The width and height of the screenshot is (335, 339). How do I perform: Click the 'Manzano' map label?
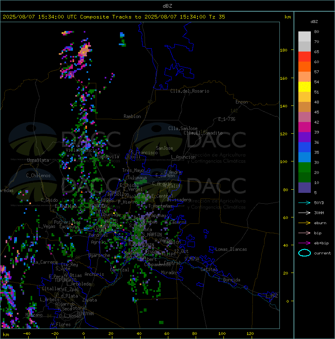click(34, 315)
